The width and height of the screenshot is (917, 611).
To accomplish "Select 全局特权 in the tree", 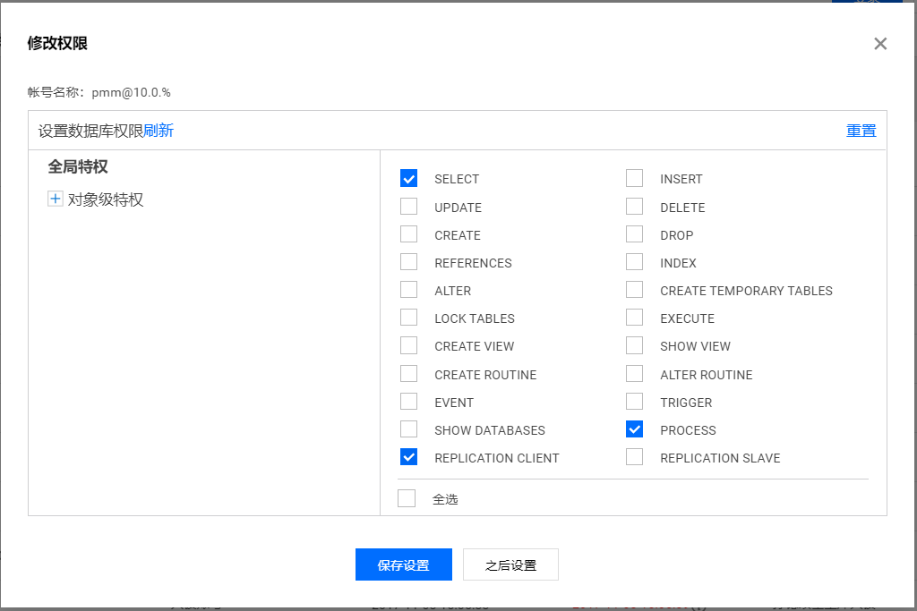I will point(78,166).
